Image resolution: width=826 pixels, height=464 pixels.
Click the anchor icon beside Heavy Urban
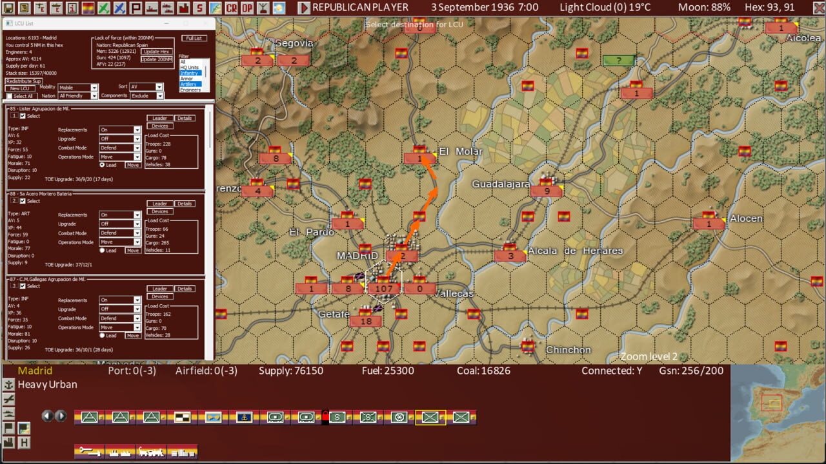coord(9,384)
